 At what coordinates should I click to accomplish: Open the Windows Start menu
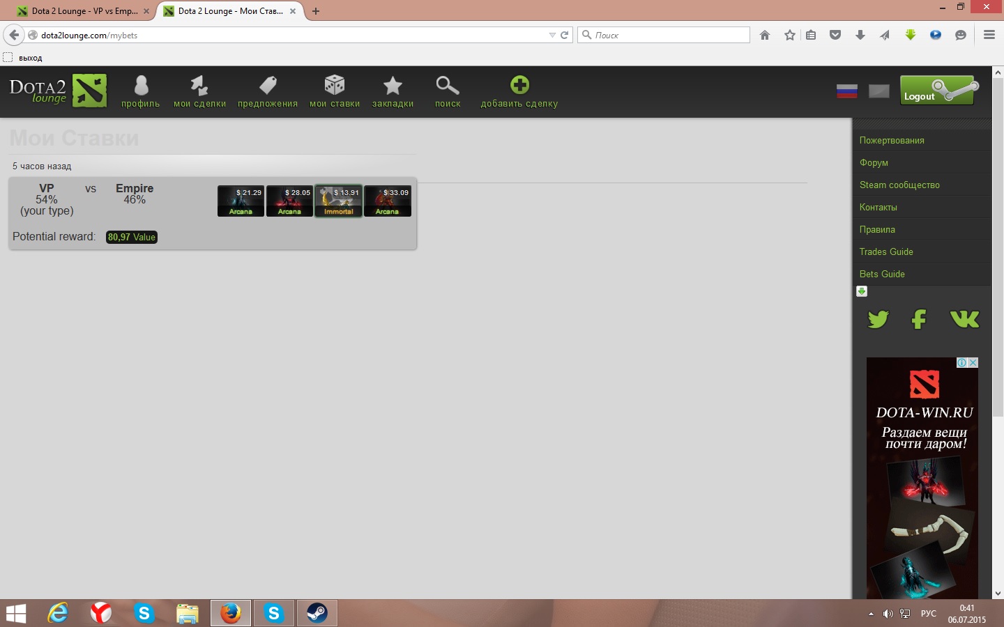(16, 613)
